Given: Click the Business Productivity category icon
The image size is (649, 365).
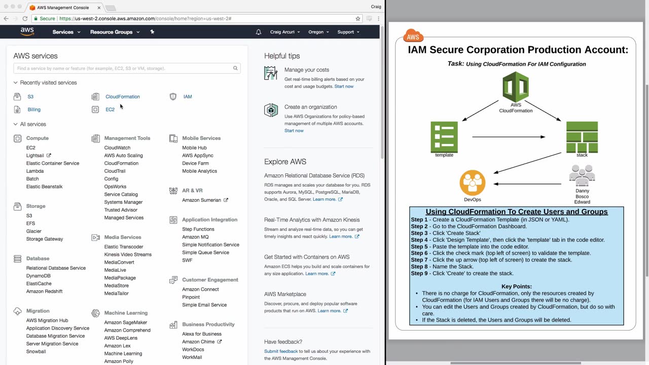Looking at the screenshot, I should 173,324.
